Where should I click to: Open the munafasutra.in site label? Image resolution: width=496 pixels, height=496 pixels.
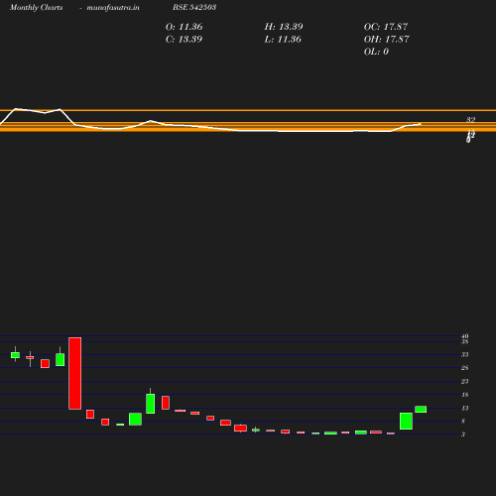pyautogui.click(x=113, y=7)
